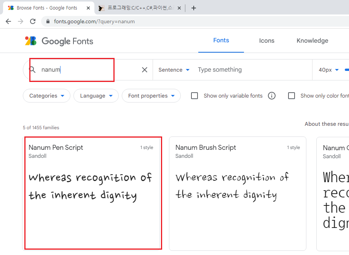Enable Show only variable fonts checkbox

[194, 96]
